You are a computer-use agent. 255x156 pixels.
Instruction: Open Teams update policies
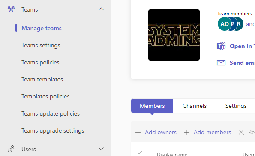point(51,114)
